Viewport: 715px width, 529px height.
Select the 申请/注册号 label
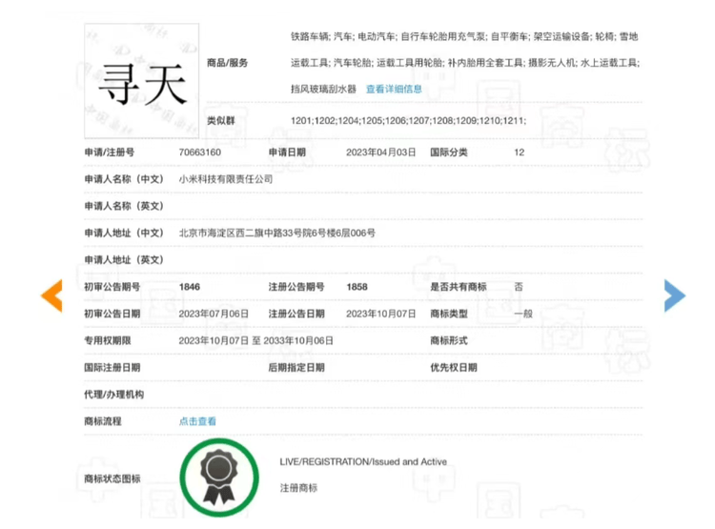110,153
